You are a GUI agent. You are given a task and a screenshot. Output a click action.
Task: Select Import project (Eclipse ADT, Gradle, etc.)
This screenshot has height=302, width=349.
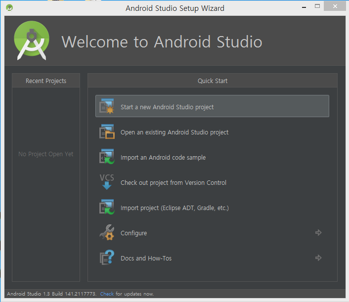(x=212, y=208)
